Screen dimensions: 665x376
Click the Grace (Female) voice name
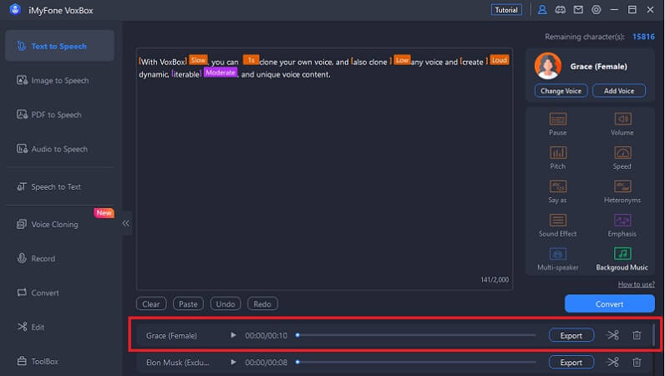click(598, 66)
